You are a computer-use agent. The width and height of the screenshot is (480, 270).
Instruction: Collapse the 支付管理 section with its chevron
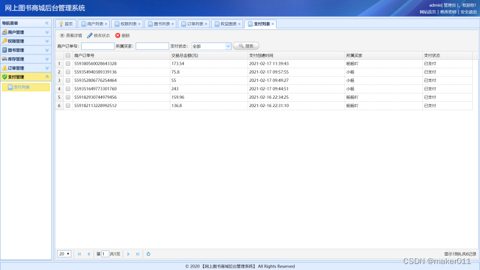pos(47,77)
